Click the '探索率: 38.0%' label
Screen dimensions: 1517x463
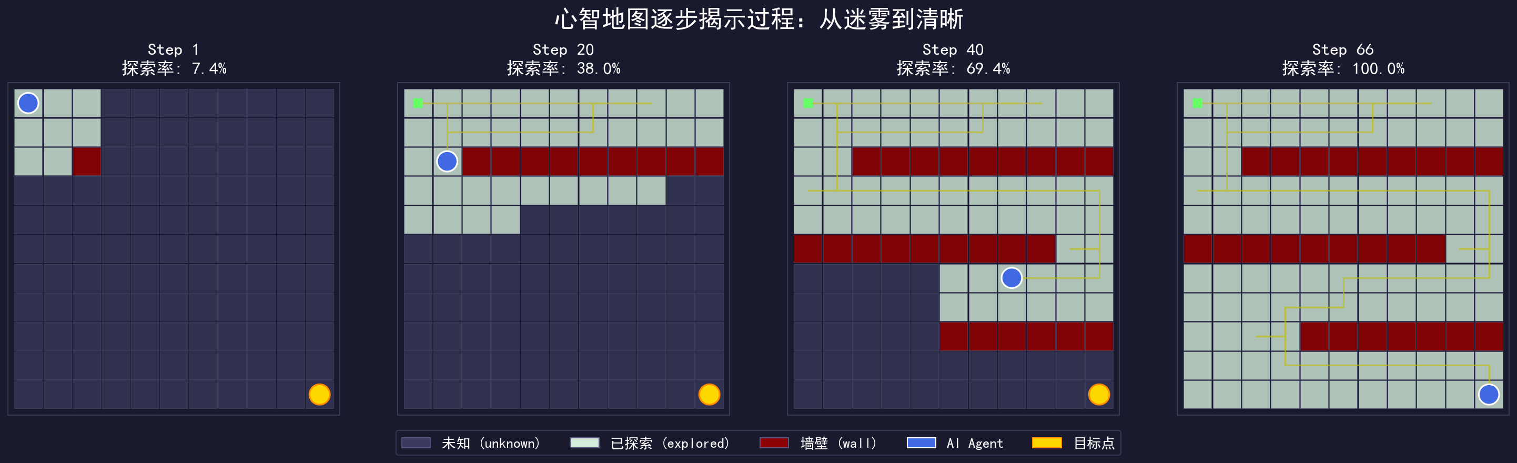563,68
